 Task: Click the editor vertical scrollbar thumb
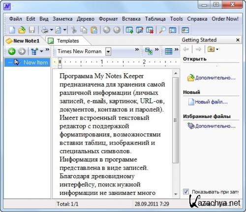[x=176, y=120]
